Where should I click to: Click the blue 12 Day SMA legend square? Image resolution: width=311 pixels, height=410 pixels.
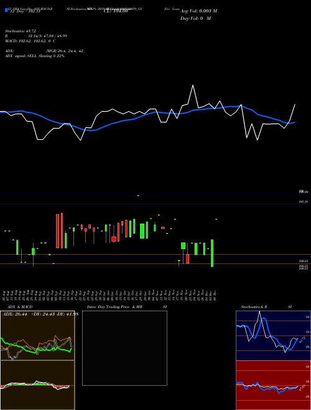[x=6, y=10]
